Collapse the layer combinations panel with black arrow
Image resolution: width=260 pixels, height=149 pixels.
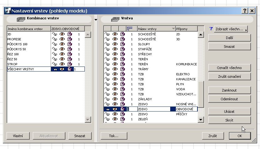(x=96, y=20)
